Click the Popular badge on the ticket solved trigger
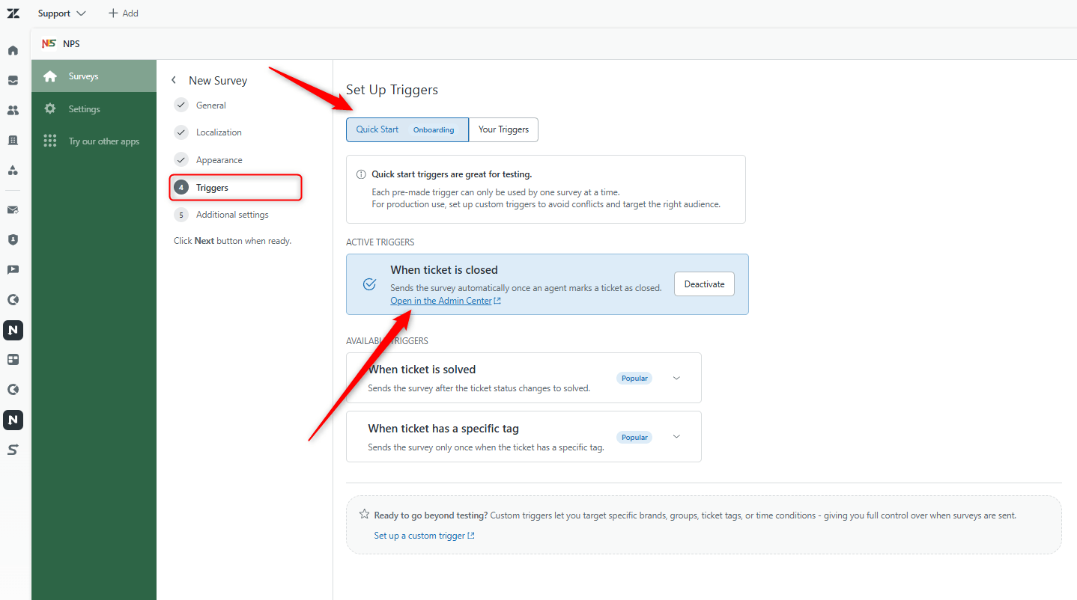 634,378
